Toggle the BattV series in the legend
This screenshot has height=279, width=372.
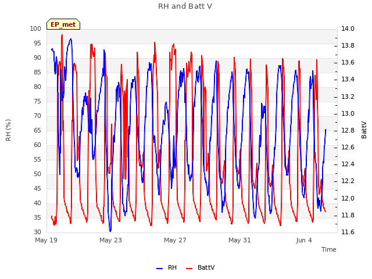click(201, 267)
